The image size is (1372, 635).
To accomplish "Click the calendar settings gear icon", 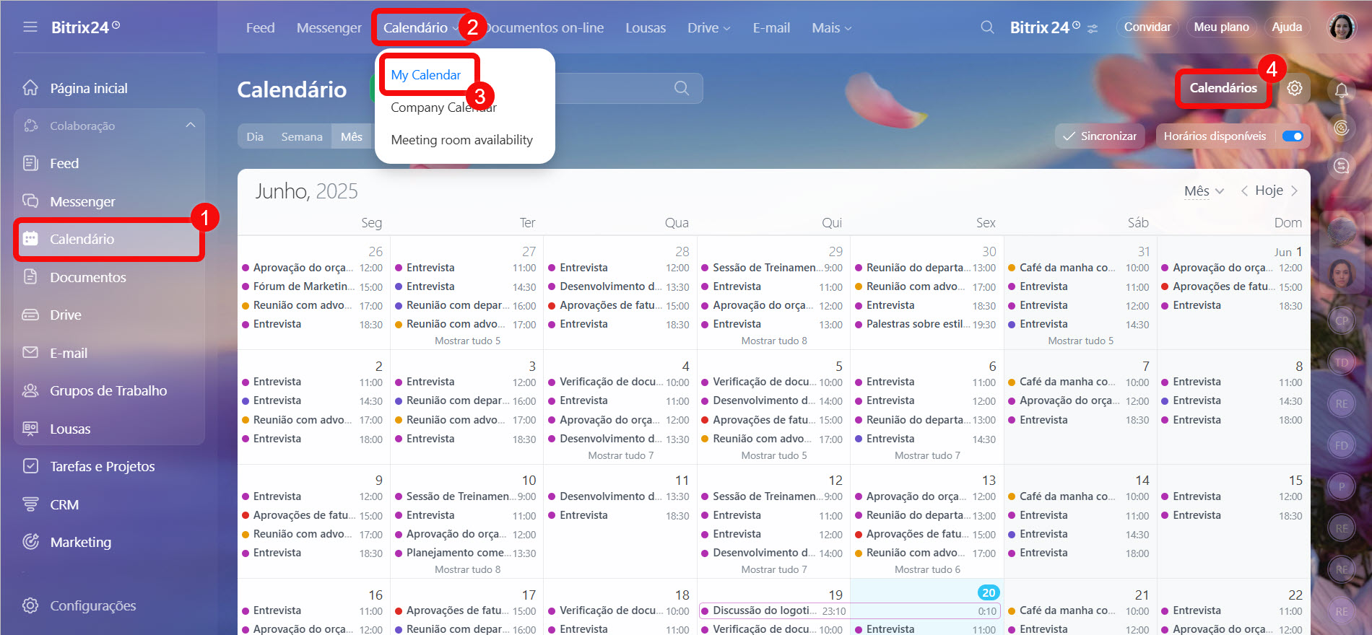I will [1295, 88].
